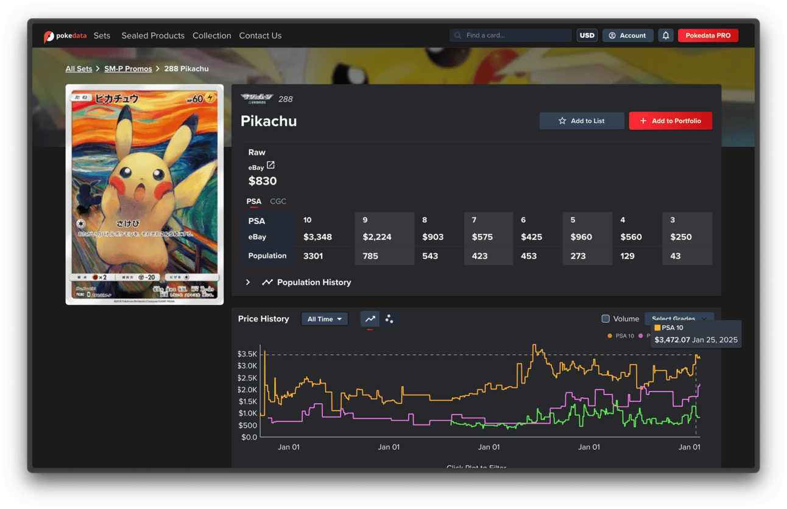Open the Select Grades dropdown
Screen dimensions: 787x509
679,318
